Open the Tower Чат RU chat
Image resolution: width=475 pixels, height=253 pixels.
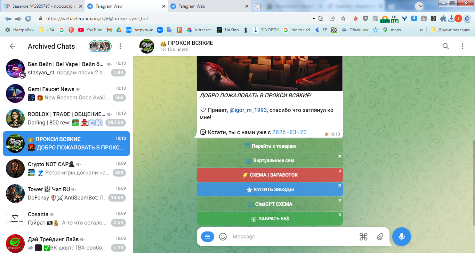[66, 194]
